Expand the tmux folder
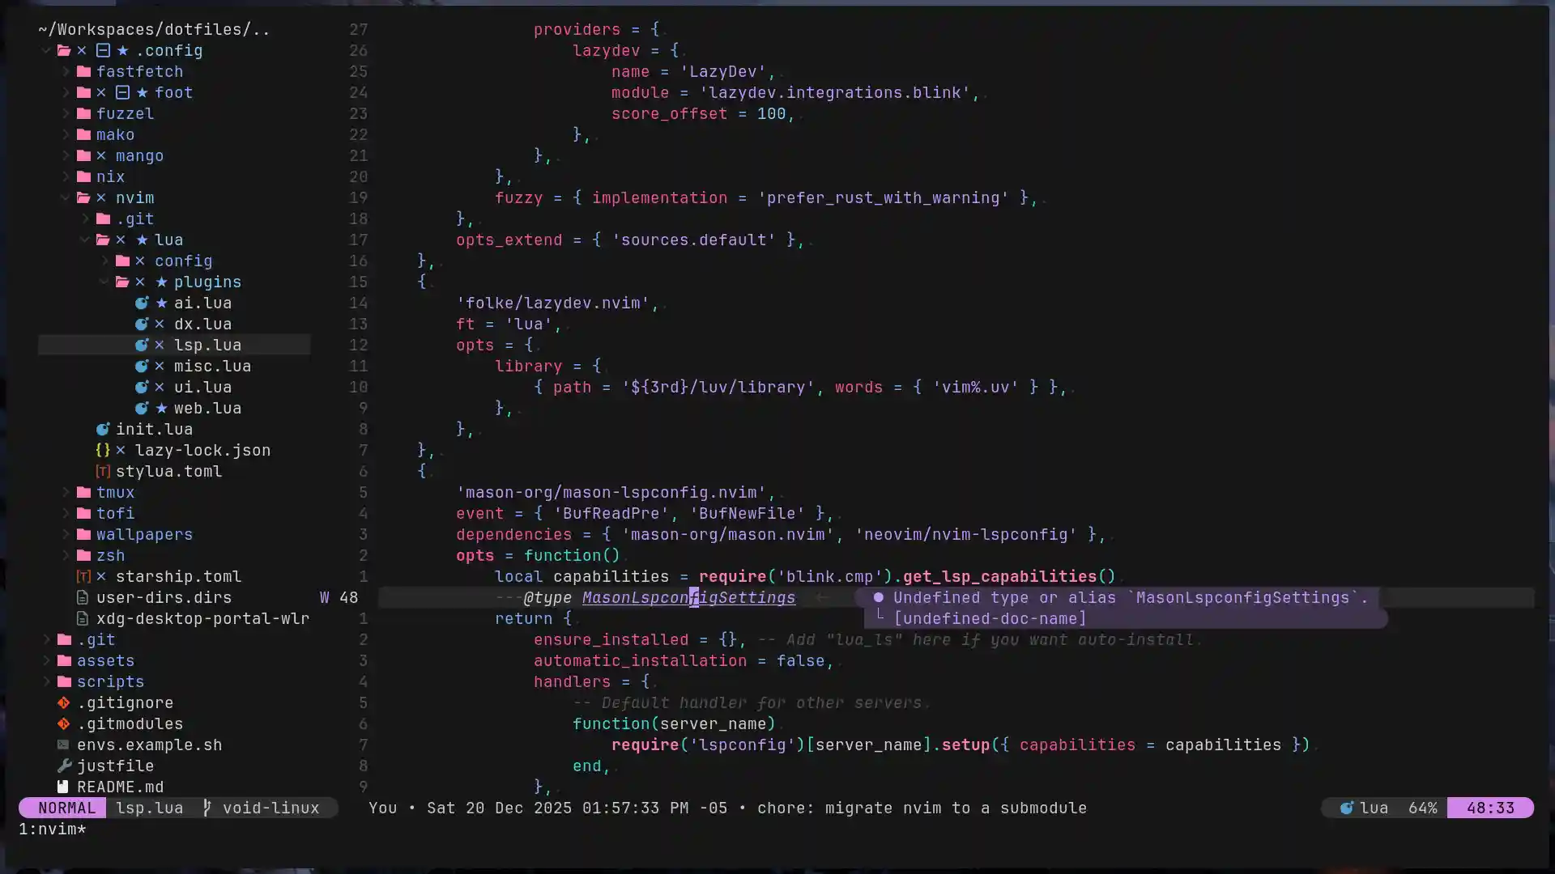The image size is (1555, 874). pos(65,493)
